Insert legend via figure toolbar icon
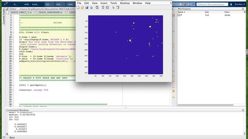 pos(107,7)
